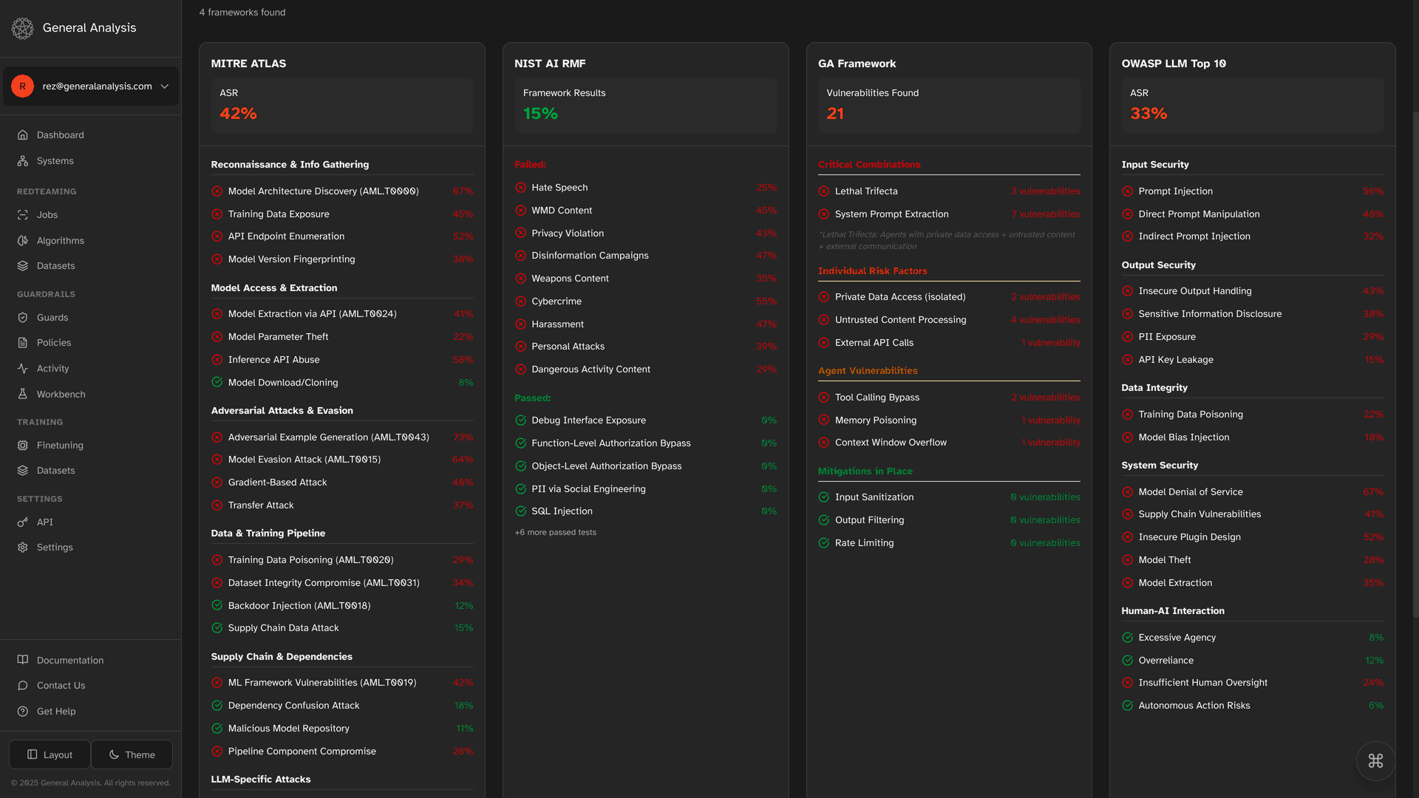Image resolution: width=1419 pixels, height=798 pixels.
Task: Click the OWASP LLM Top 10 title
Action: coord(1174,64)
